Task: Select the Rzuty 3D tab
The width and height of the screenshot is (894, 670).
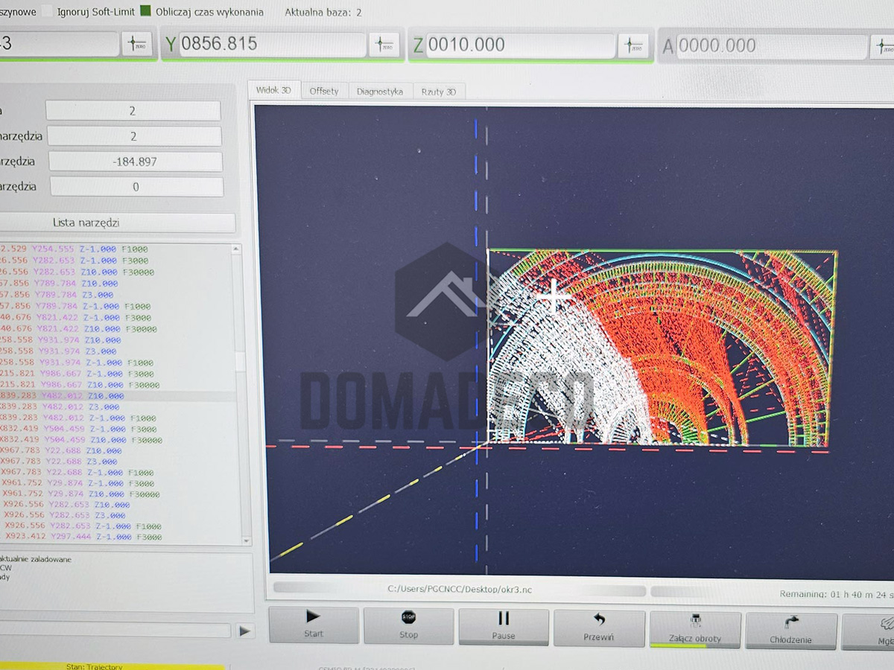Action: point(438,92)
